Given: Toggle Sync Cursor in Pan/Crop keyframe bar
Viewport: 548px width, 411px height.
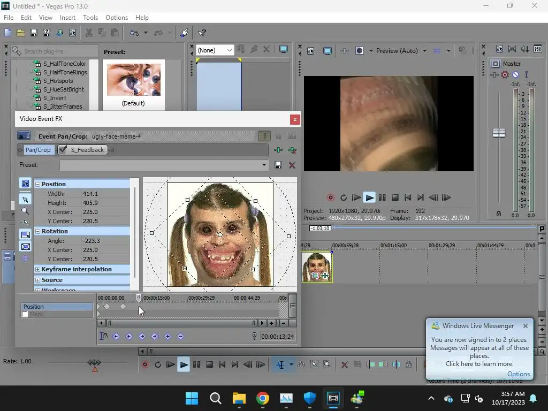Looking at the screenshot, I should tap(103, 336).
